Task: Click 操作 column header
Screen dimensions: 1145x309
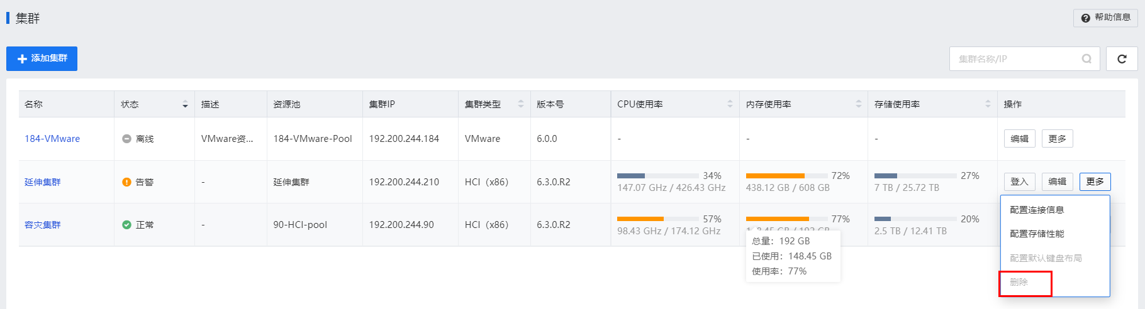Action: 1013,104
